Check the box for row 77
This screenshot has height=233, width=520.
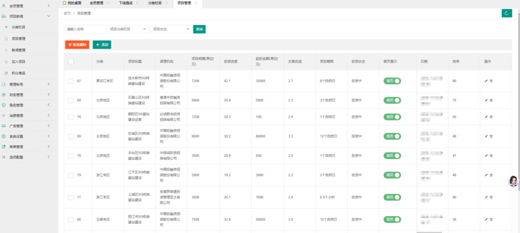click(71, 197)
